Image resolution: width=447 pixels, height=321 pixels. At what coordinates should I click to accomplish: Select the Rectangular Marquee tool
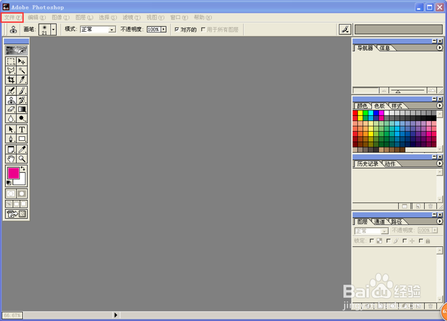pyautogui.click(x=11, y=62)
